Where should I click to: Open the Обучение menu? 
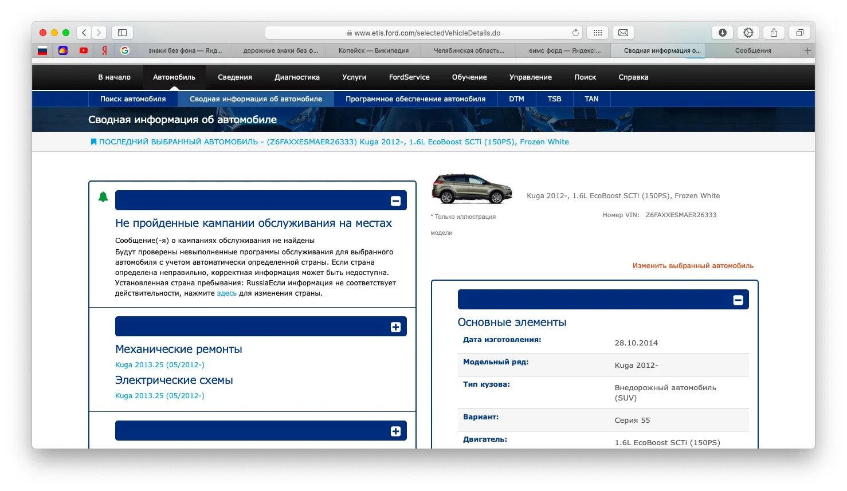pyautogui.click(x=469, y=77)
